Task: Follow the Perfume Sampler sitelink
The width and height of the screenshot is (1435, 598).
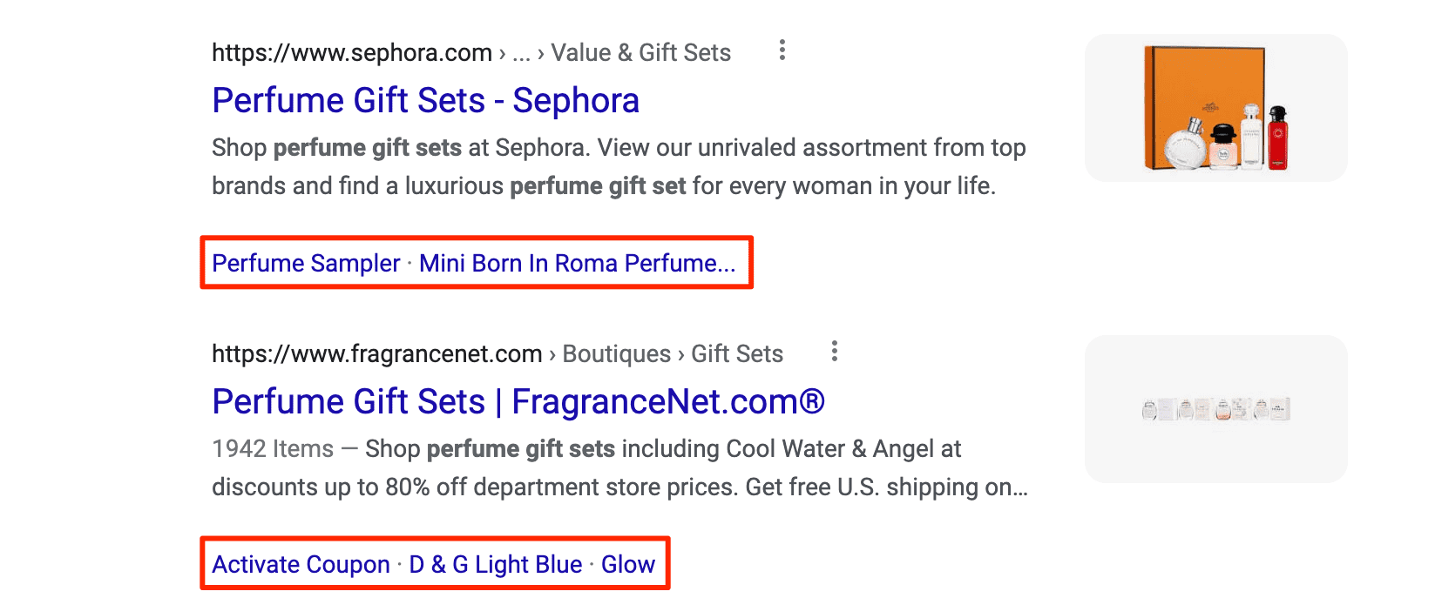Action: point(306,263)
